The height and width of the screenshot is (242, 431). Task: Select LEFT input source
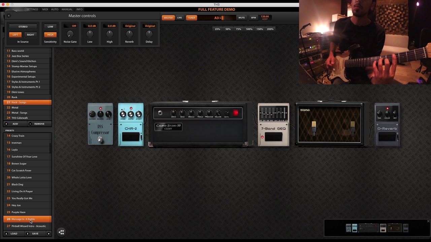coord(15,35)
